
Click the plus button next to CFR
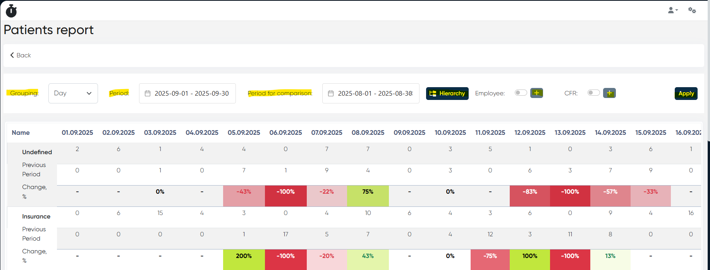[x=609, y=93]
